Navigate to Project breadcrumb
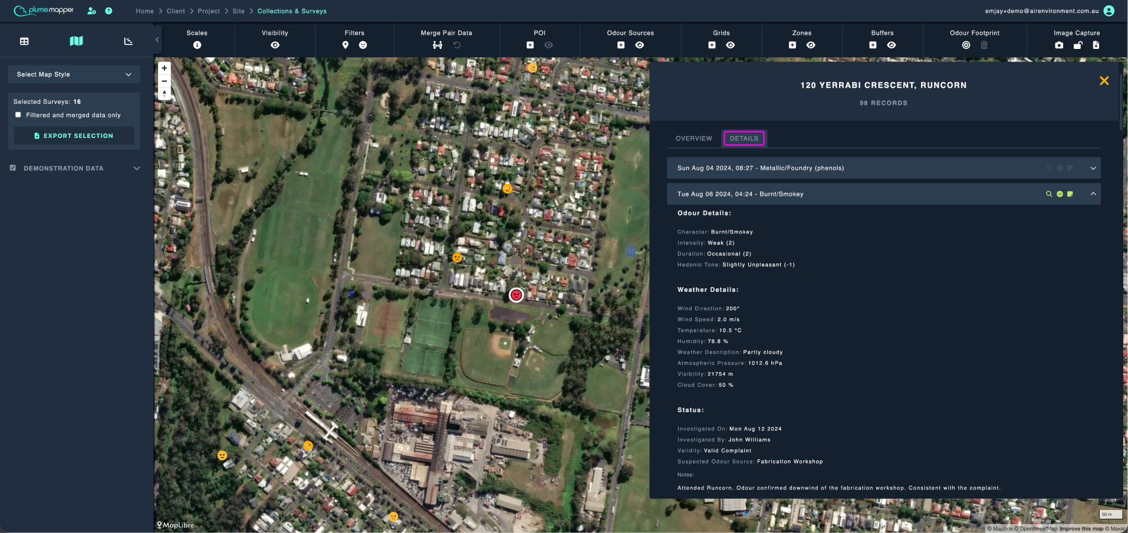This screenshot has width=1128, height=533. pos(209,11)
